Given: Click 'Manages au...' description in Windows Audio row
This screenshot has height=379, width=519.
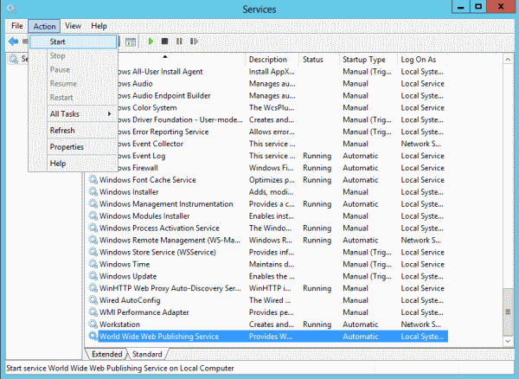Looking at the screenshot, I should 272,84.
